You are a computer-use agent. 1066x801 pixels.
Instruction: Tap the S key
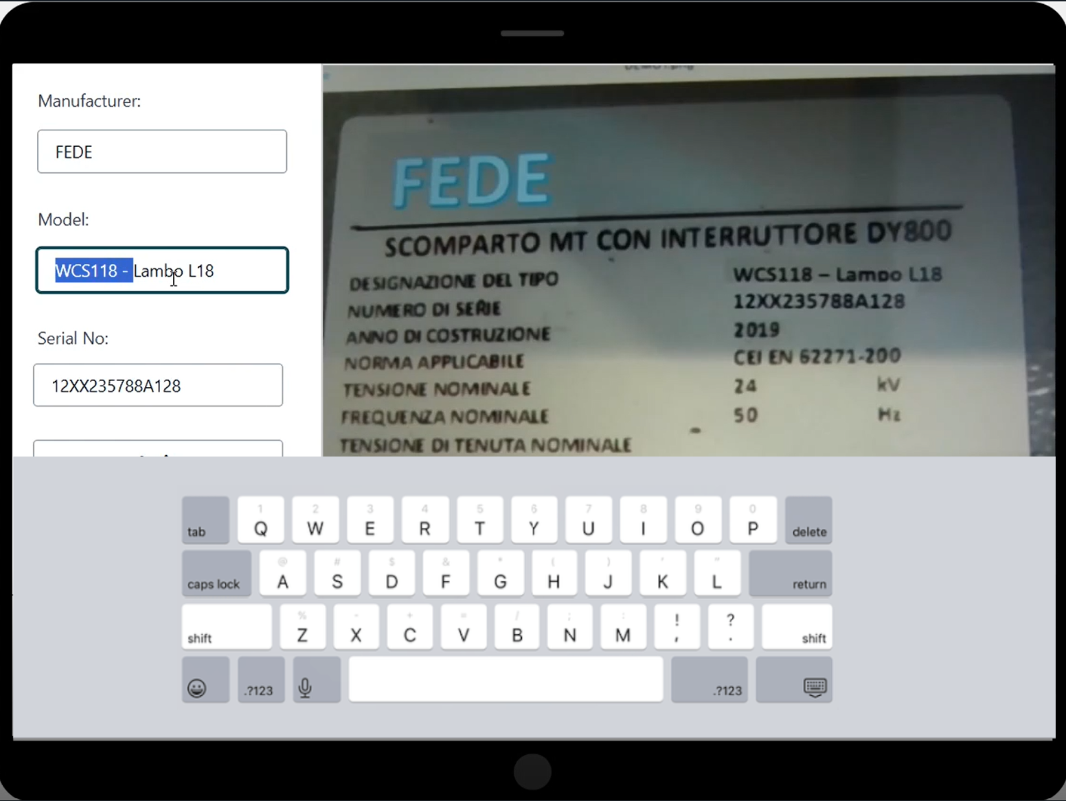(x=337, y=573)
